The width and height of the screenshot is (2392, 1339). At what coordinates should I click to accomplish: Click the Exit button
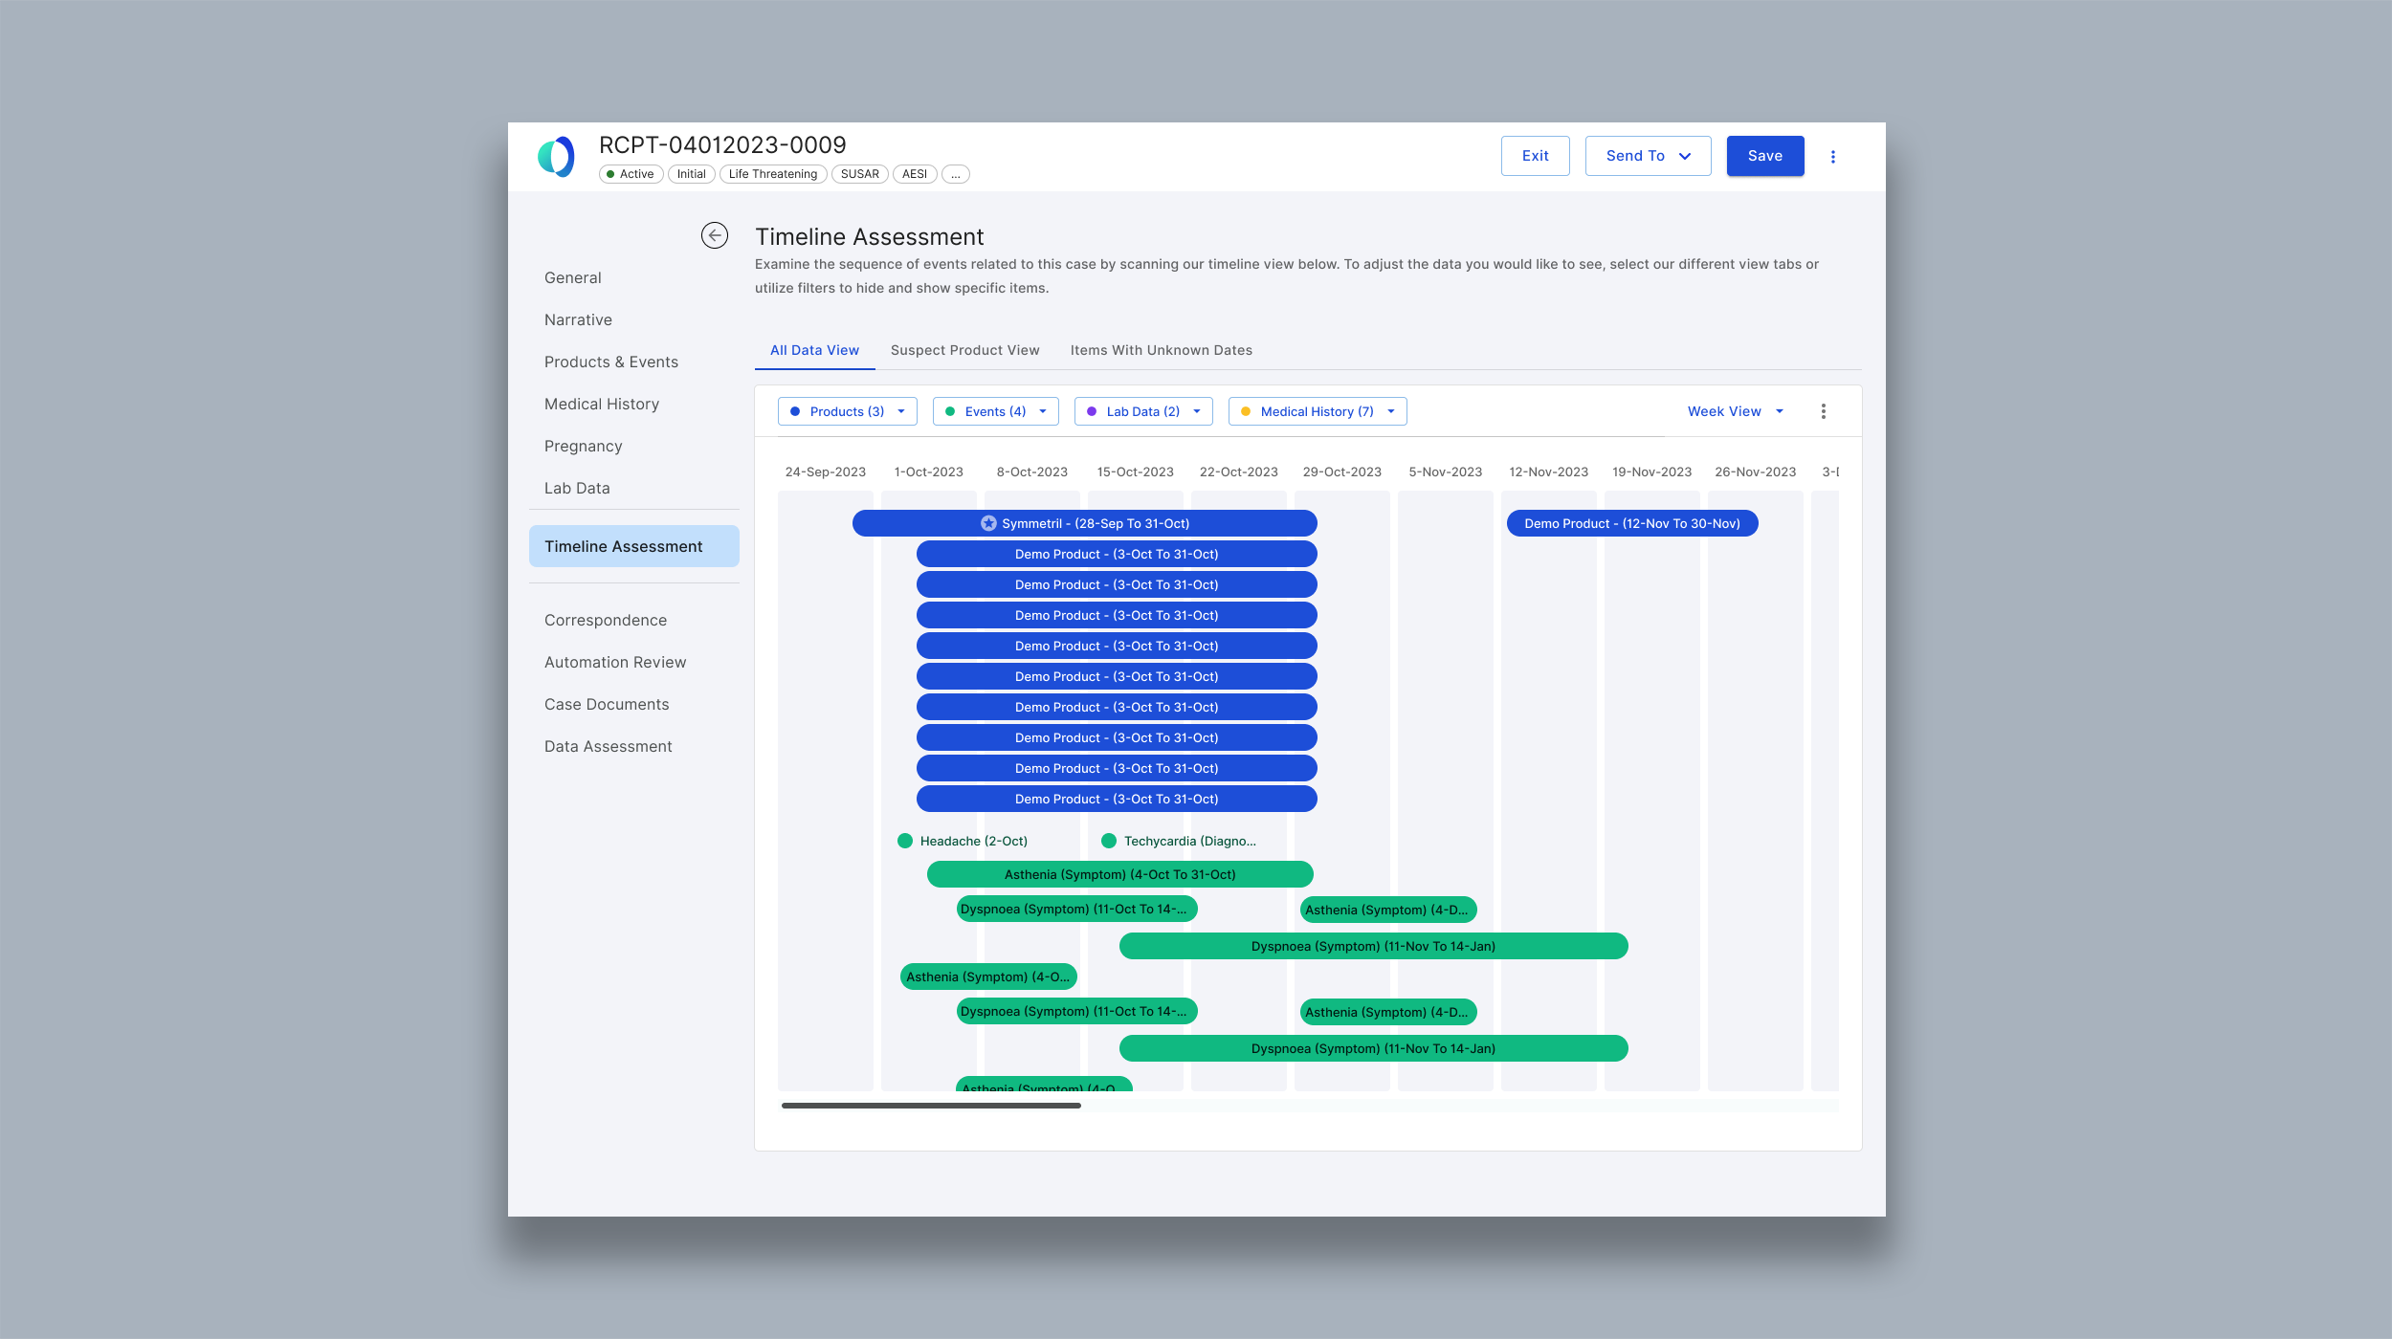click(1535, 156)
